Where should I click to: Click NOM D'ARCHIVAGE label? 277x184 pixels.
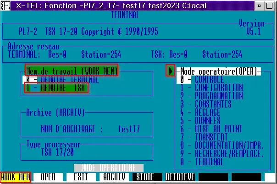(x=72, y=129)
